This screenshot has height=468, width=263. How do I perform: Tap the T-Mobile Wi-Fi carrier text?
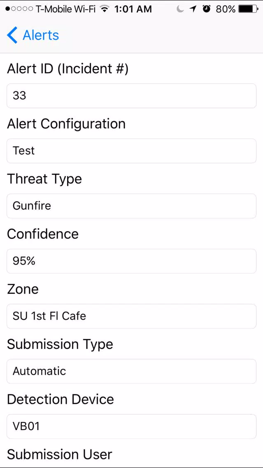coord(65,9)
